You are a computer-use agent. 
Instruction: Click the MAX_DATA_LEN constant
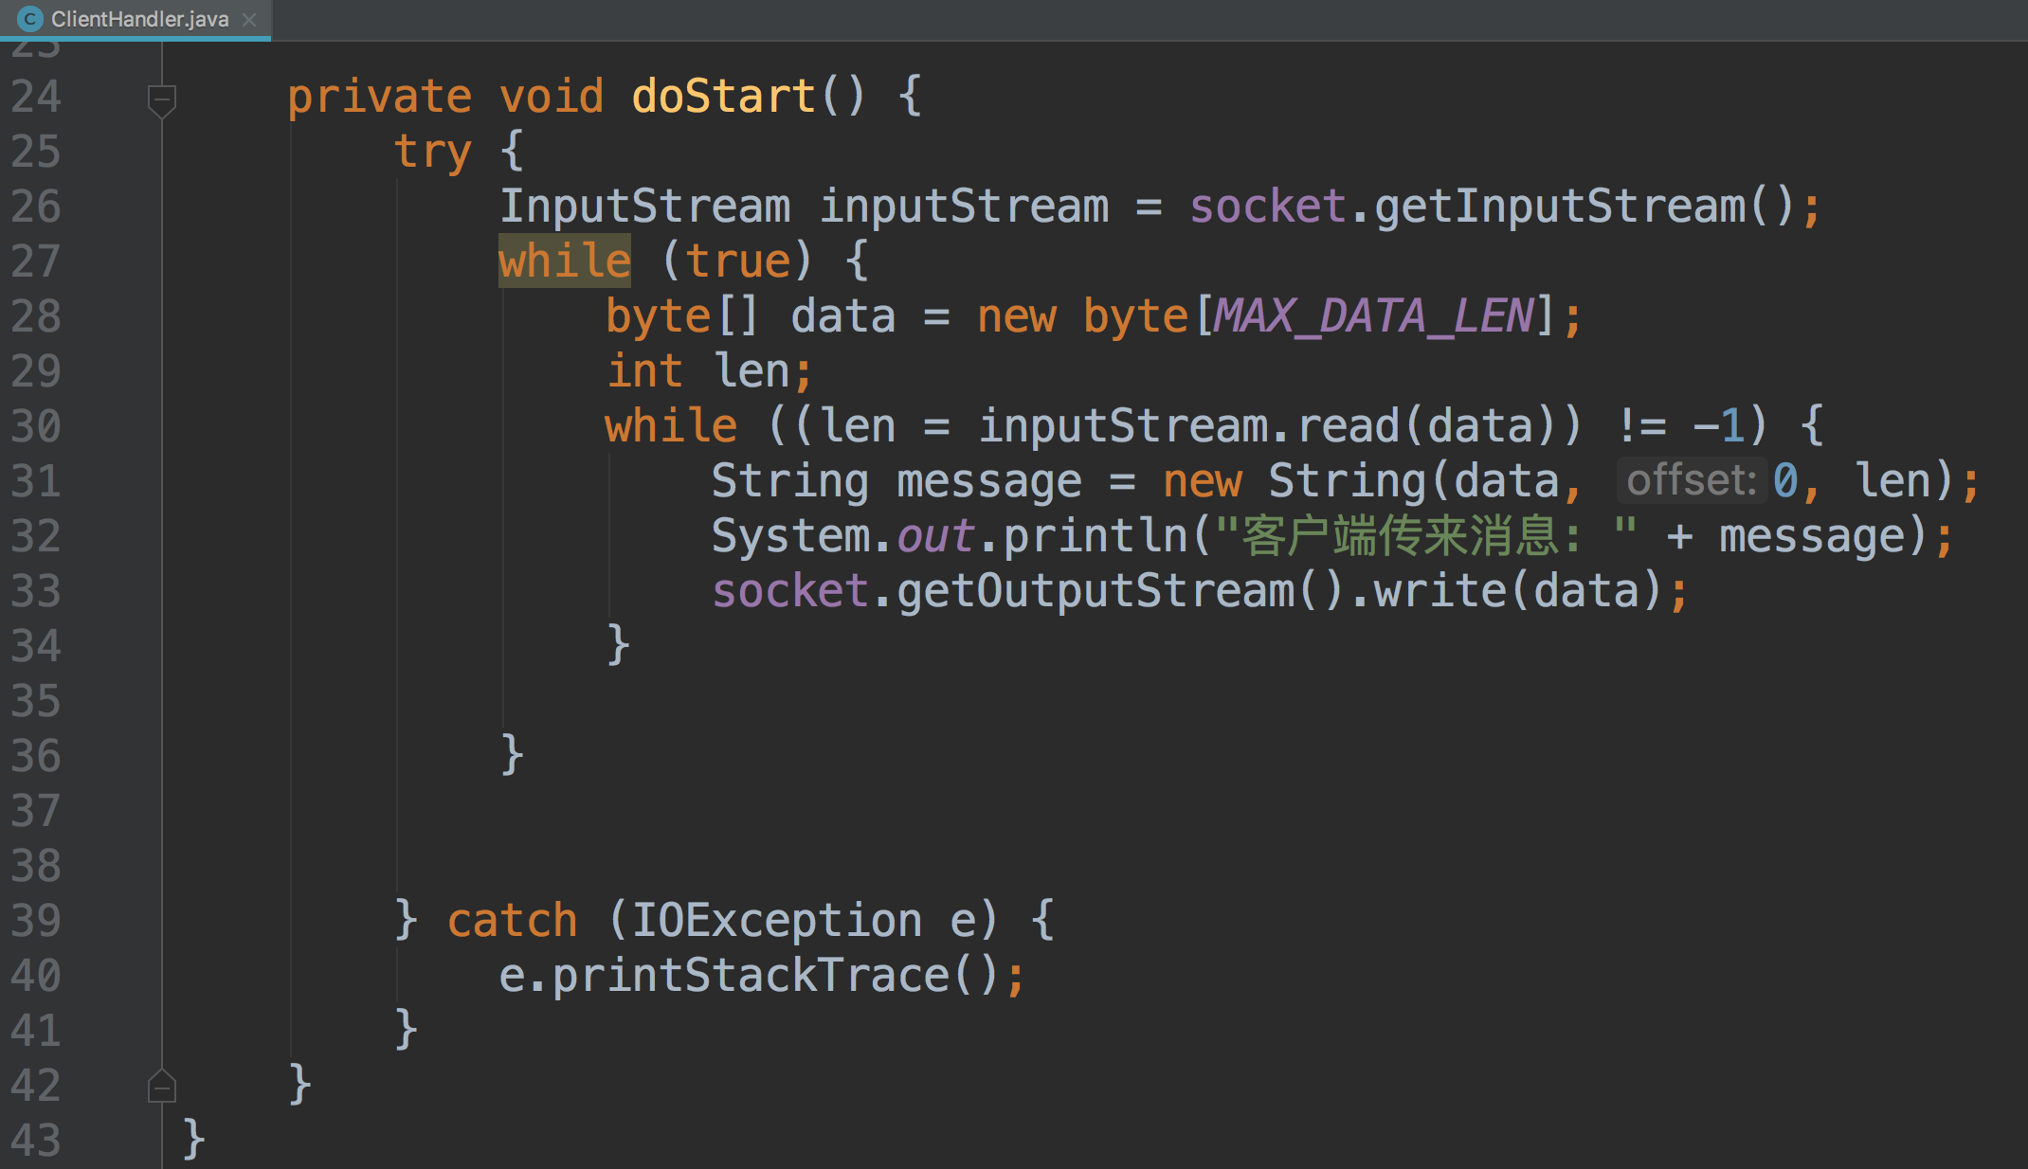(1373, 316)
